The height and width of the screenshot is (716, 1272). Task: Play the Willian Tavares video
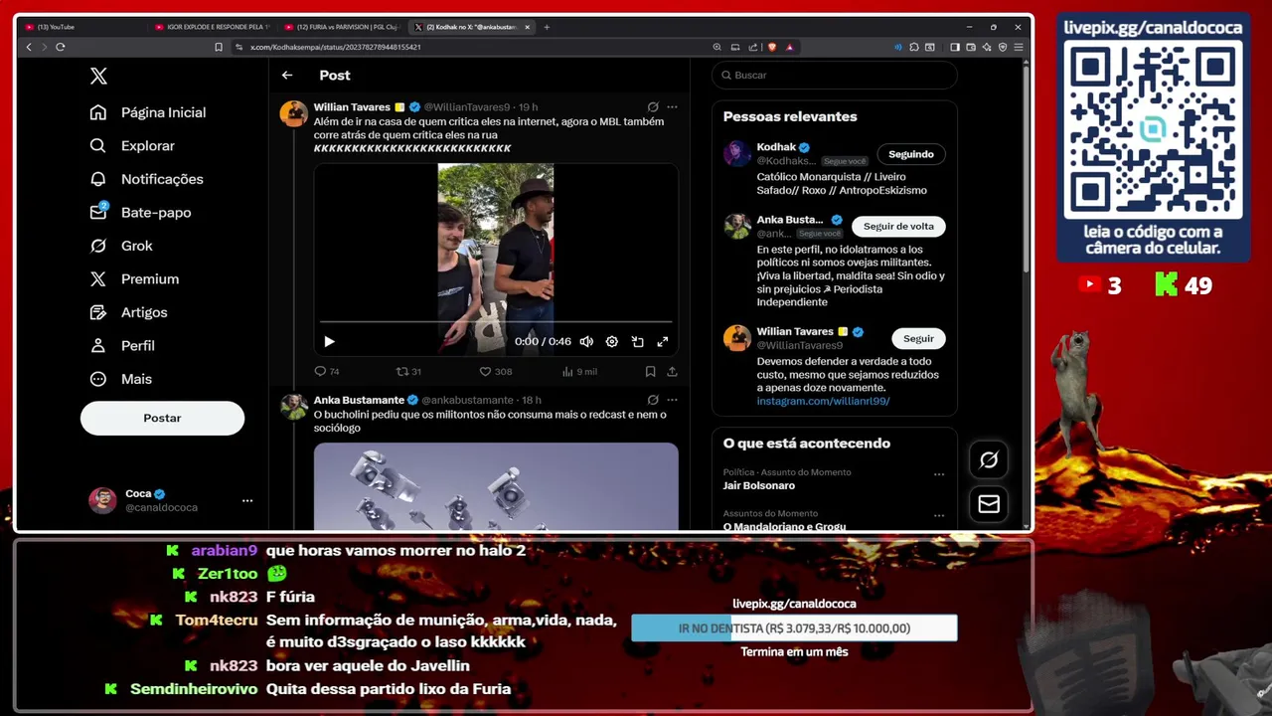point(329,341)
